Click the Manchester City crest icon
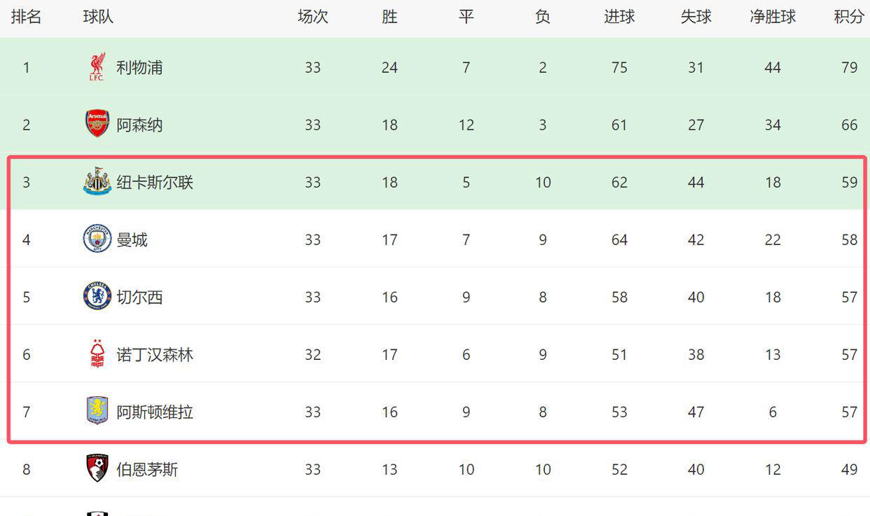 [x=97, y=239]
